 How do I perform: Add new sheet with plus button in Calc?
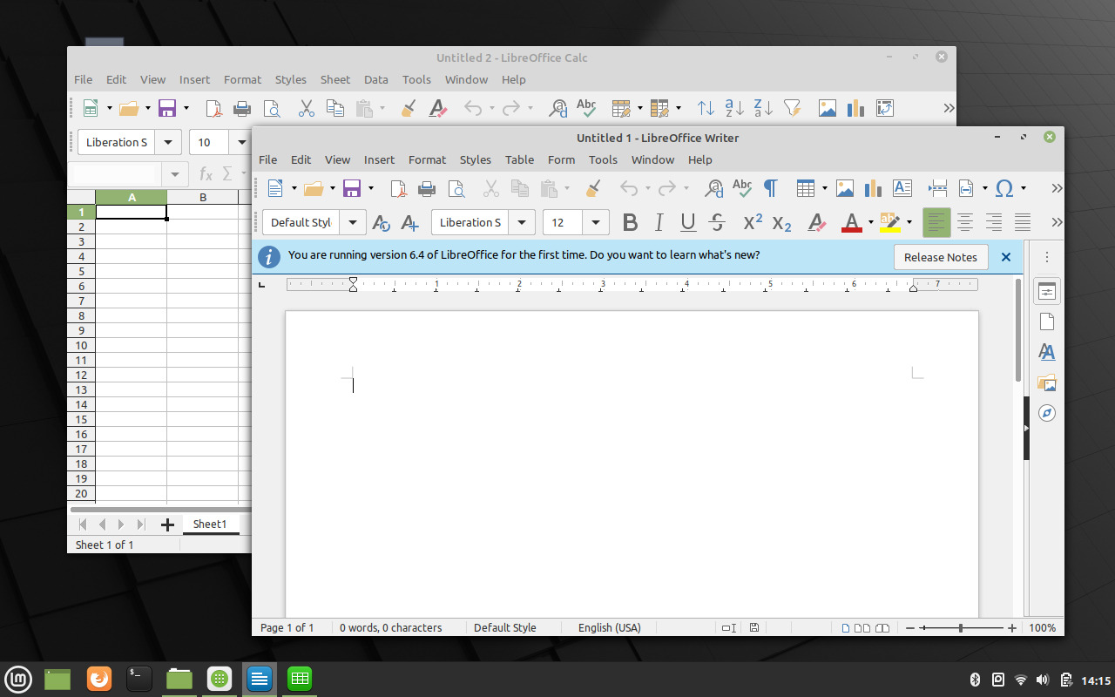167,524
